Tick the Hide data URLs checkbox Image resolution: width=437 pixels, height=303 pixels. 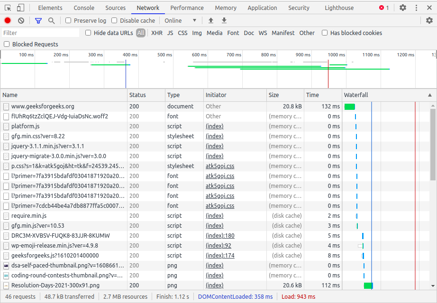pos(88,33)
